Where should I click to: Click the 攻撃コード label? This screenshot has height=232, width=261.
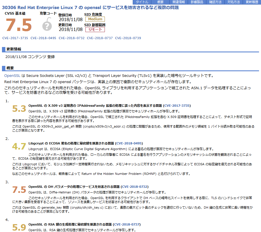pyautogui.click(x=48, y=13)
